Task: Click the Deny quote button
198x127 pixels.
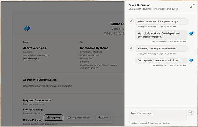Action: coord(103,118)
